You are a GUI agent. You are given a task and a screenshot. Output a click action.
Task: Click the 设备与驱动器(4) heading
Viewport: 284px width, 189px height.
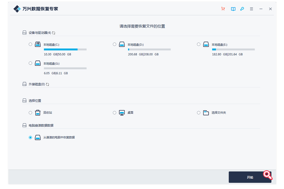coord(40,33)
